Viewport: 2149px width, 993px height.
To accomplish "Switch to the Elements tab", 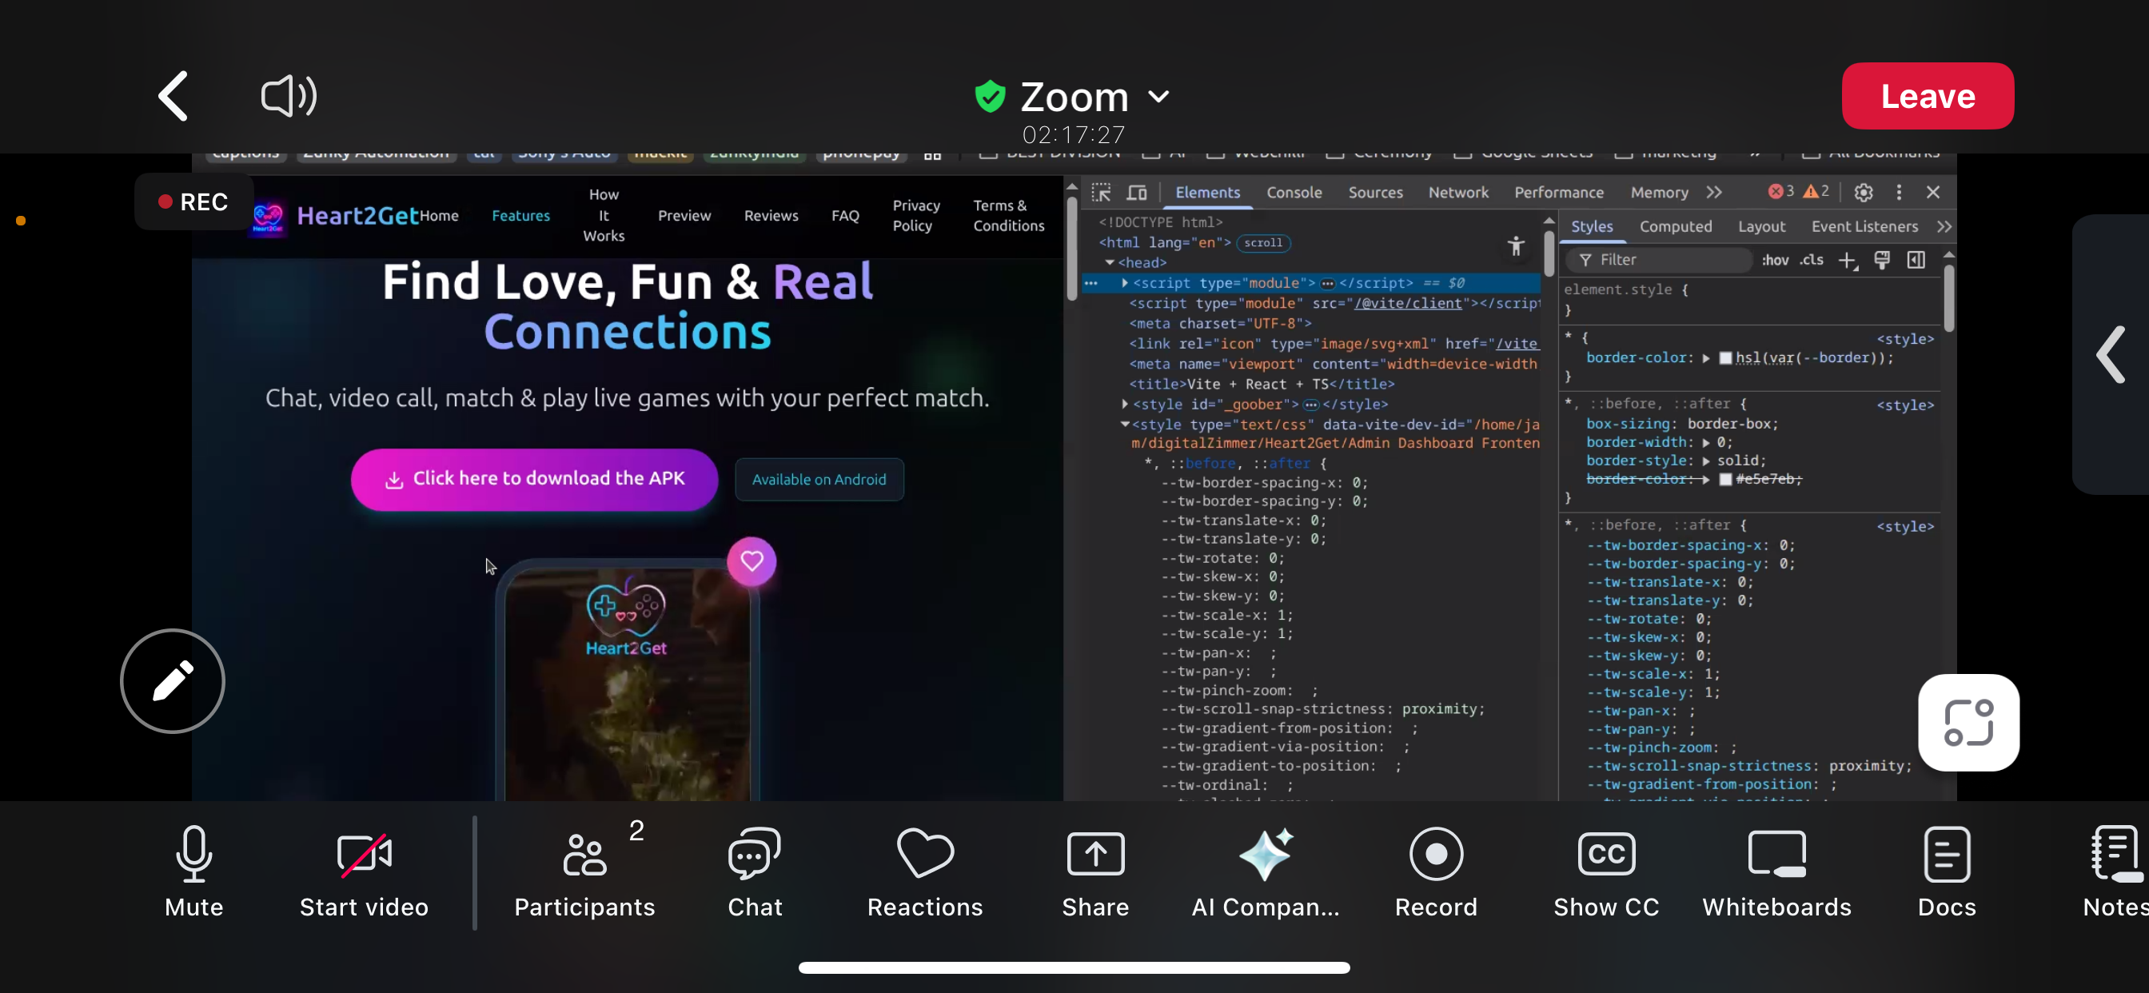I will (x=1207, y=193).
